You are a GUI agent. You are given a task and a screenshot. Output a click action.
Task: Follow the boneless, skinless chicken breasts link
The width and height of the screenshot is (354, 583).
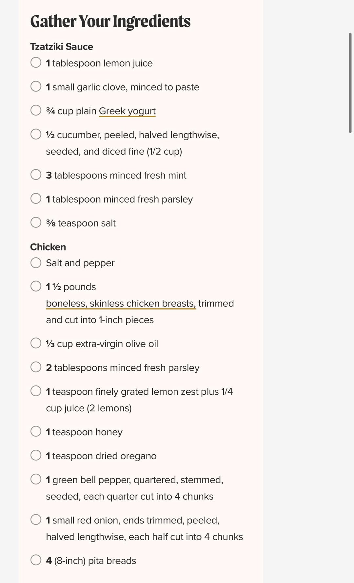(x=121, y=304)
